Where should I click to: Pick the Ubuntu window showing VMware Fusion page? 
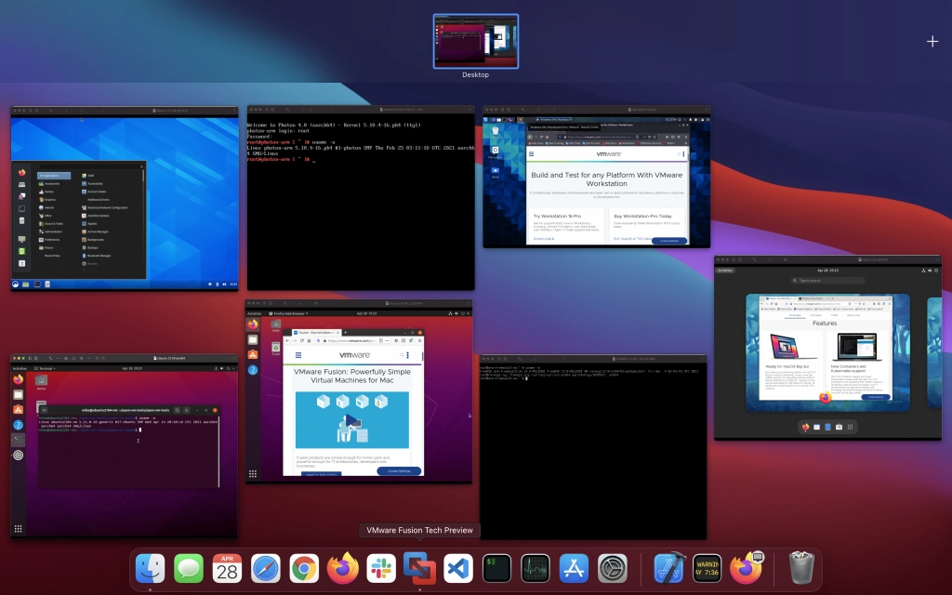click(x=359, y=390)
